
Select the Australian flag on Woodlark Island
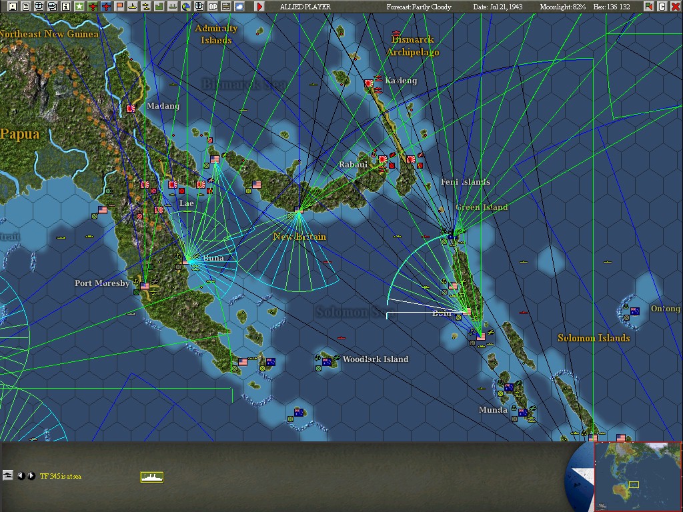pos(327,361)
